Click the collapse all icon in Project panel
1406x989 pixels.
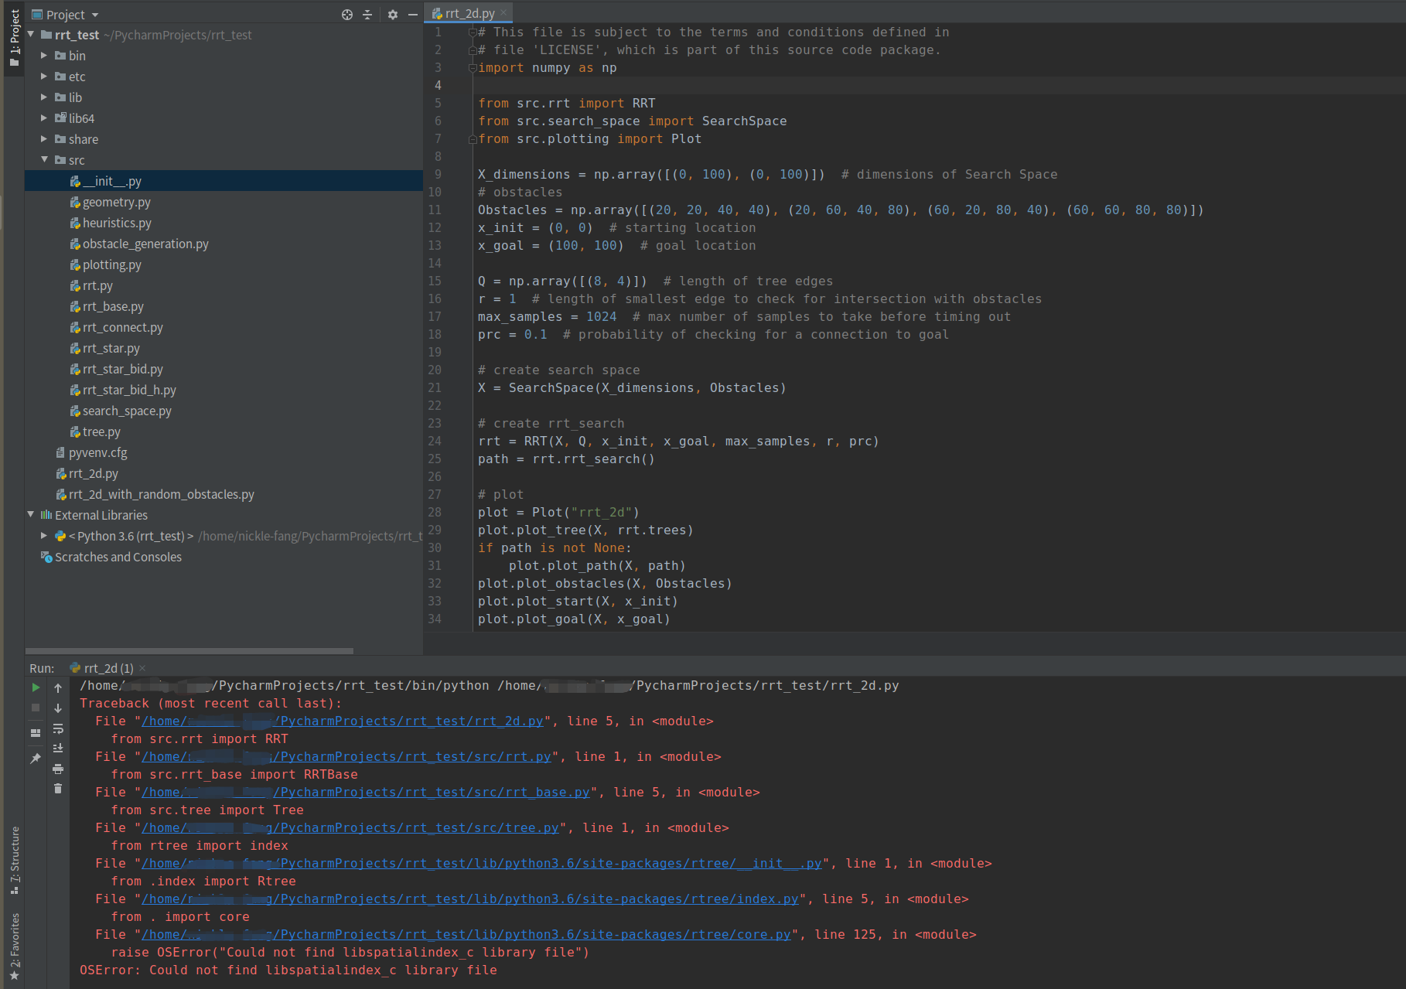367,15
